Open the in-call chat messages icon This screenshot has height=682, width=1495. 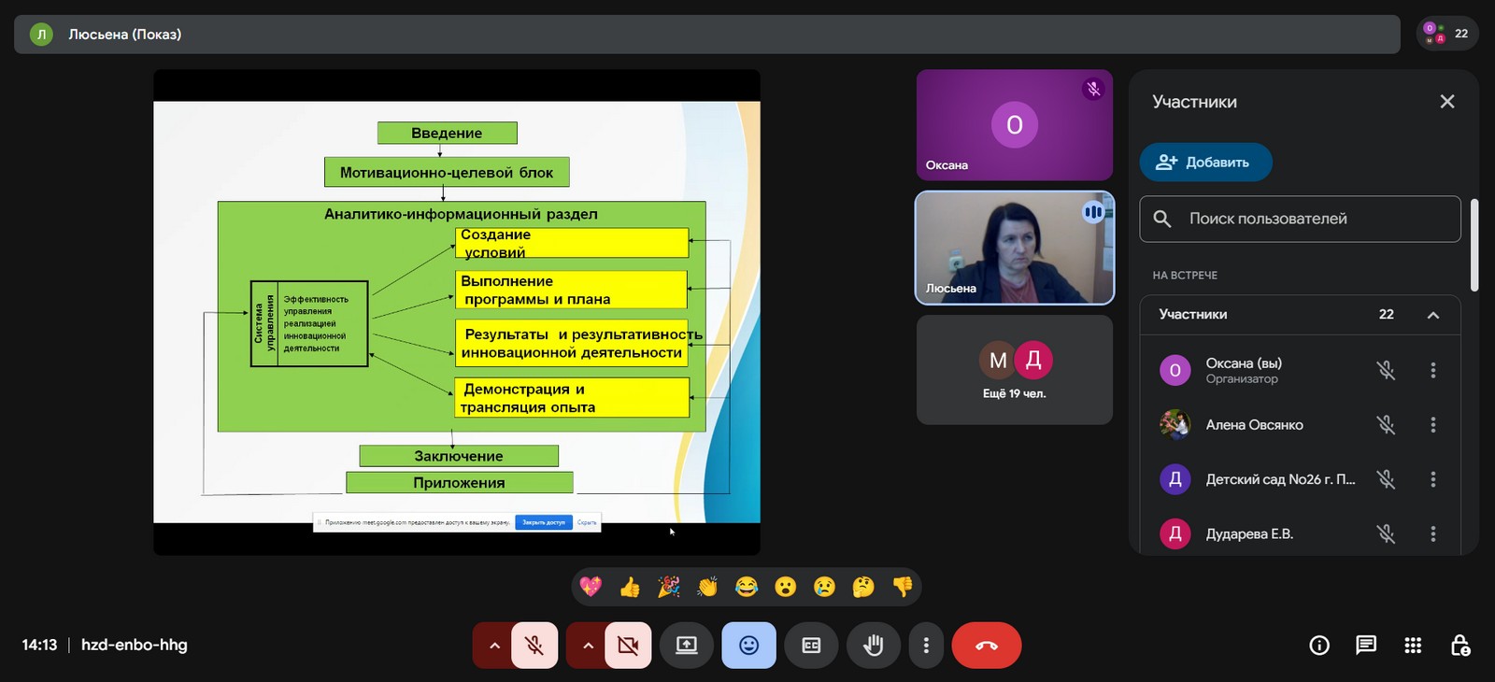1366,646
